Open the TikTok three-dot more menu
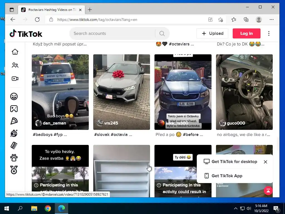The height and width of the screenshot is (214, 285). point(269,33)
